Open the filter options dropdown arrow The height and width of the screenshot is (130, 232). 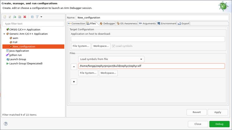(41, 17)
